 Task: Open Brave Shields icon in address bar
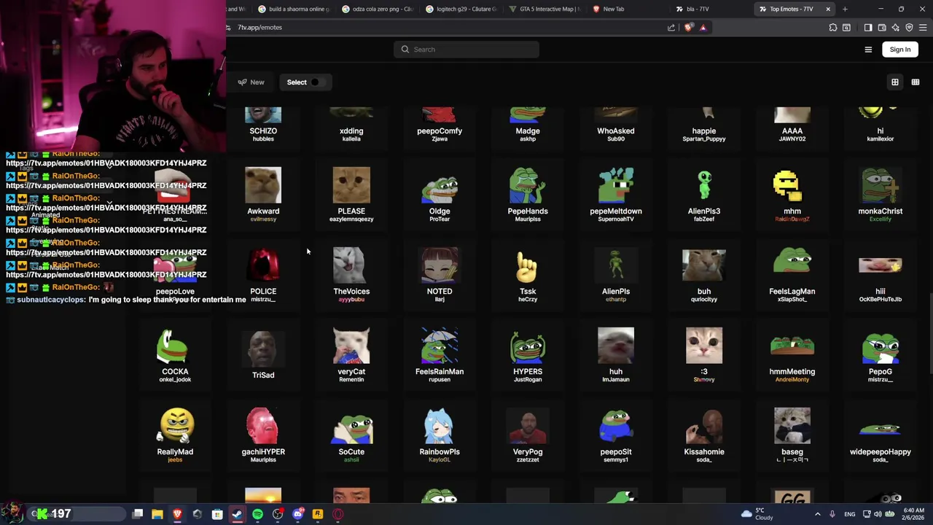[689, 28]
